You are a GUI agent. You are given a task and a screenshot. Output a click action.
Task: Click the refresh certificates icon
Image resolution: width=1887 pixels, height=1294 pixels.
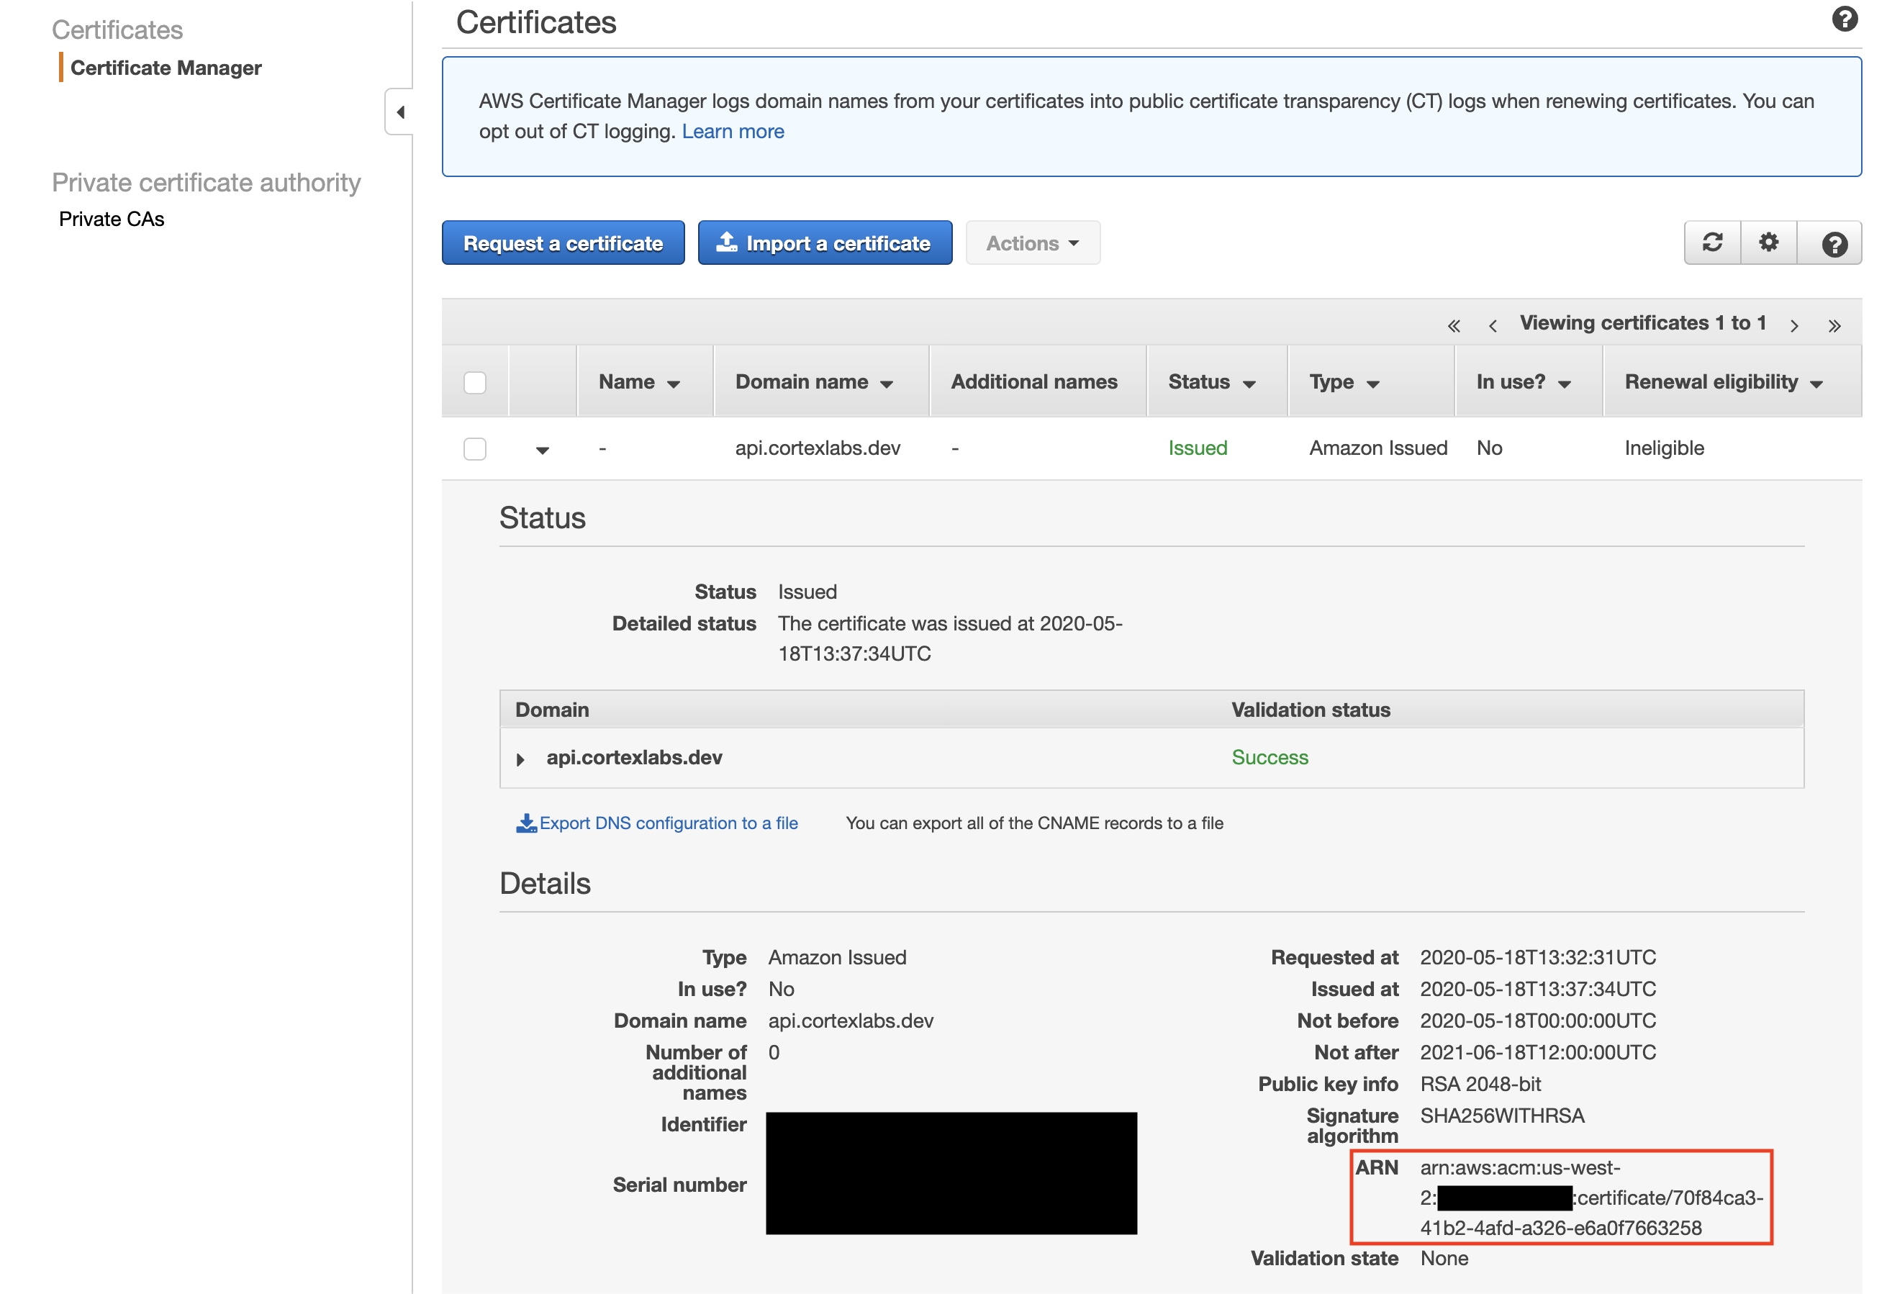point(1711,243)
